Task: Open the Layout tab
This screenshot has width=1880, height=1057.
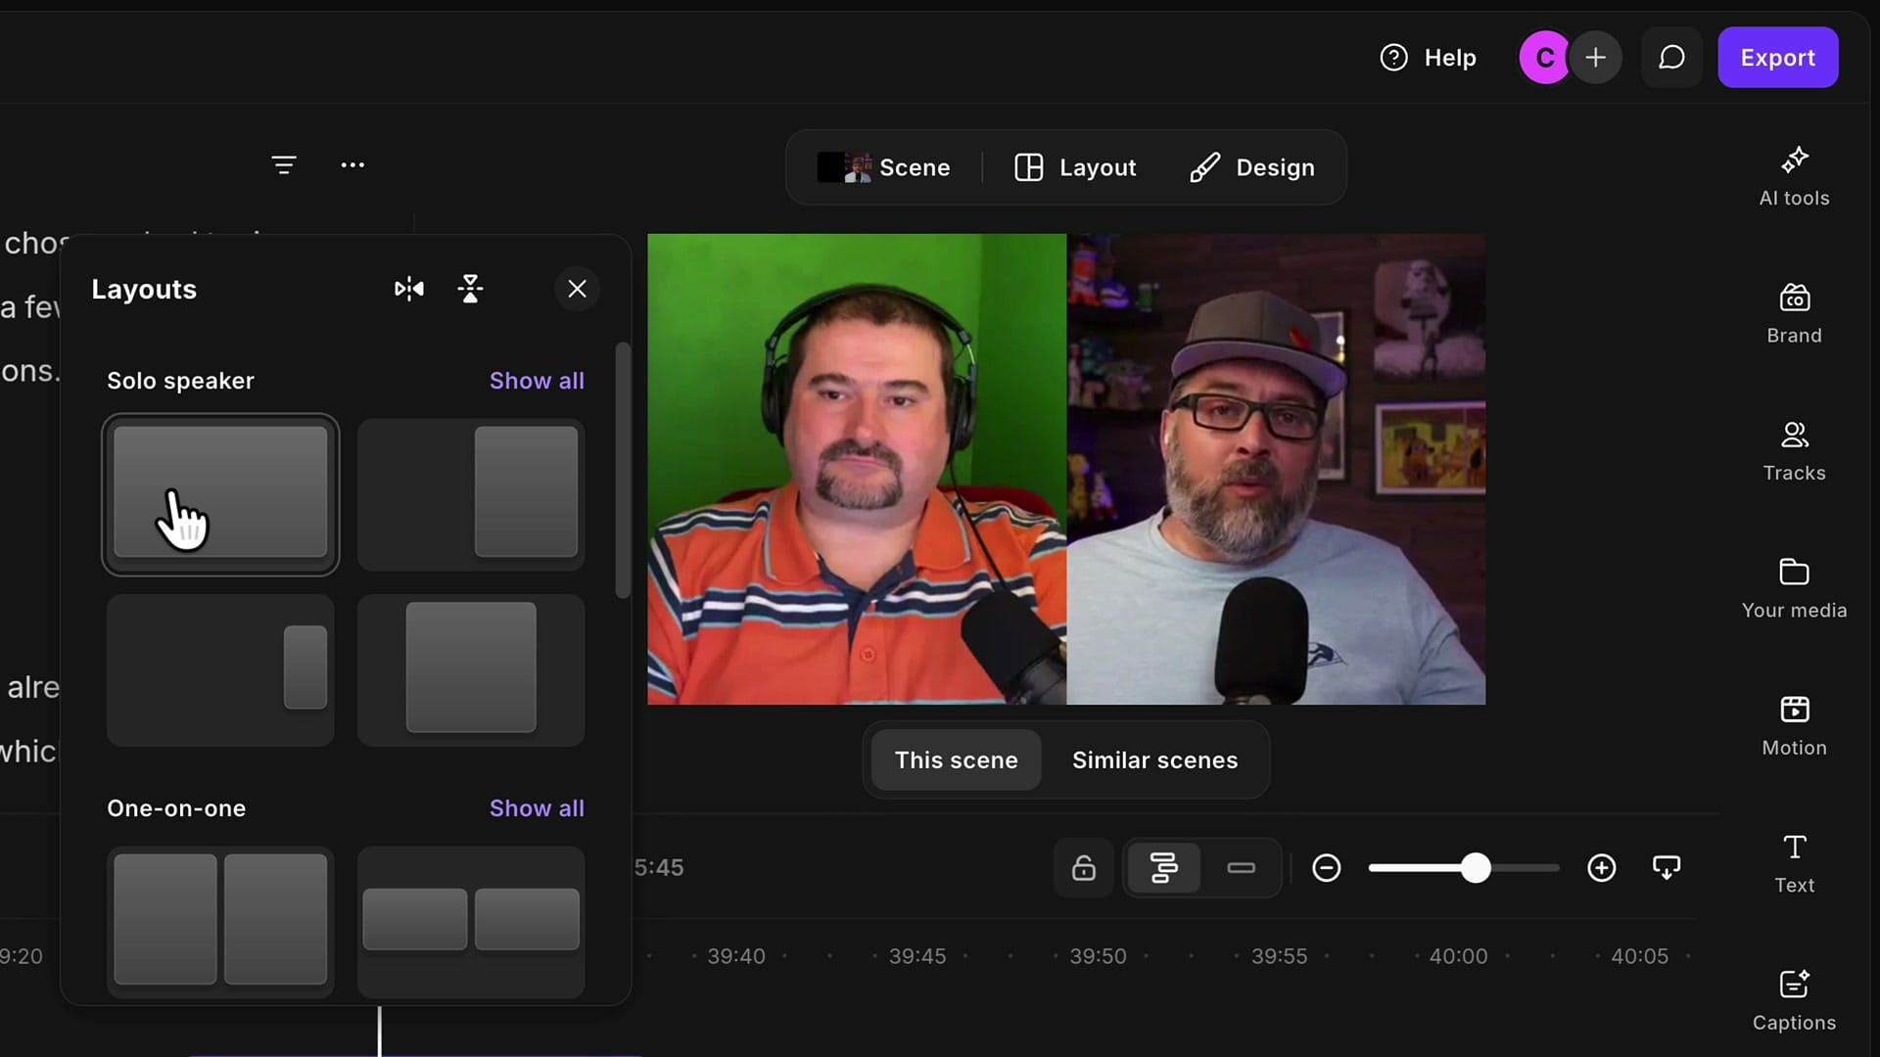Action: 1075,167
